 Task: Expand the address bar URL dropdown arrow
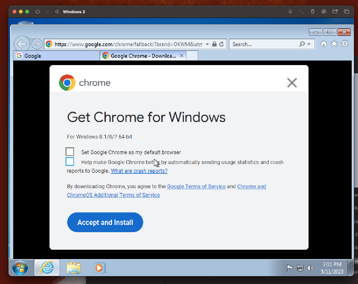tap(207, 44)
